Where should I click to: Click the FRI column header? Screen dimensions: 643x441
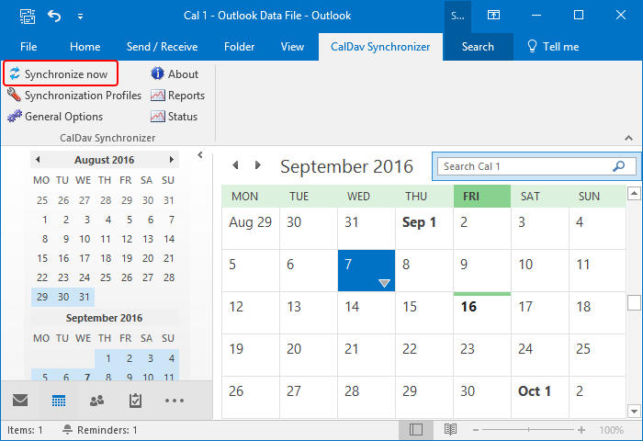pos(482,196)
